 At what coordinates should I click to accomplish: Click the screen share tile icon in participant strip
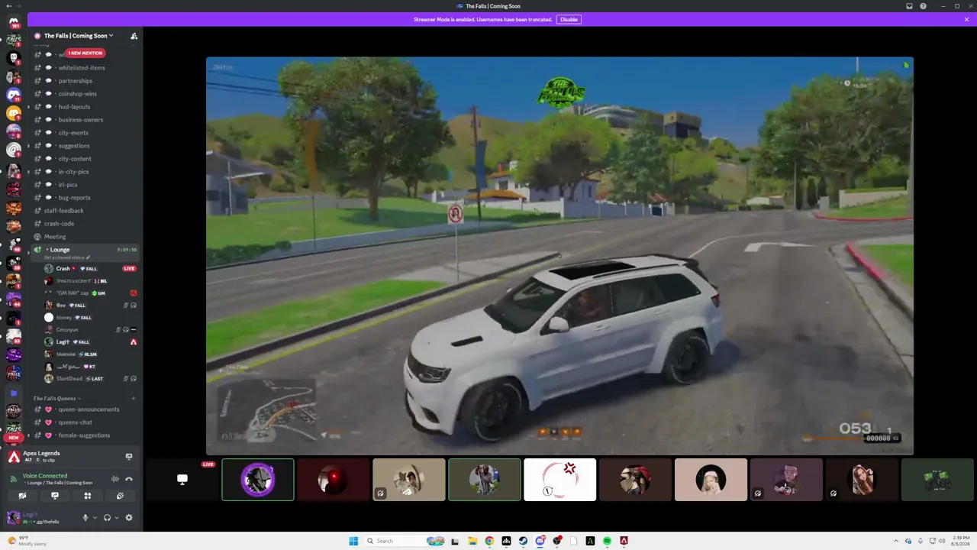coord(182,480)
